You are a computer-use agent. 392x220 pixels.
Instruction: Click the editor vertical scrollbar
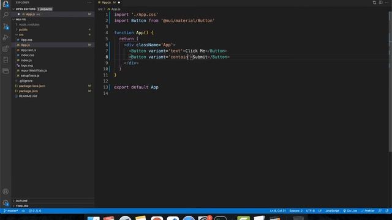click(390, 81)
